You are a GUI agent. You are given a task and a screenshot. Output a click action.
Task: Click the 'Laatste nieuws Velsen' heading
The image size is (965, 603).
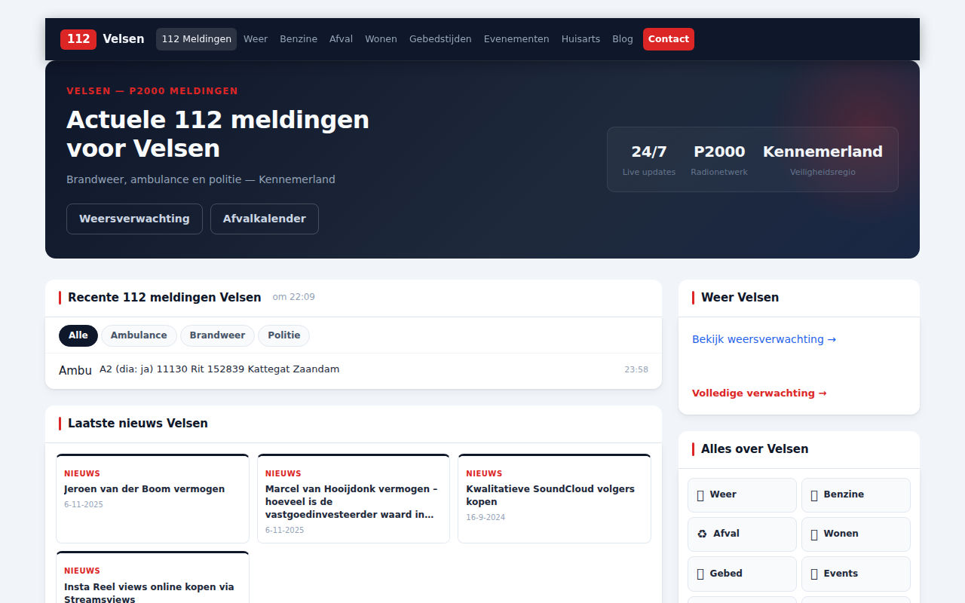[x=138, y=424]
